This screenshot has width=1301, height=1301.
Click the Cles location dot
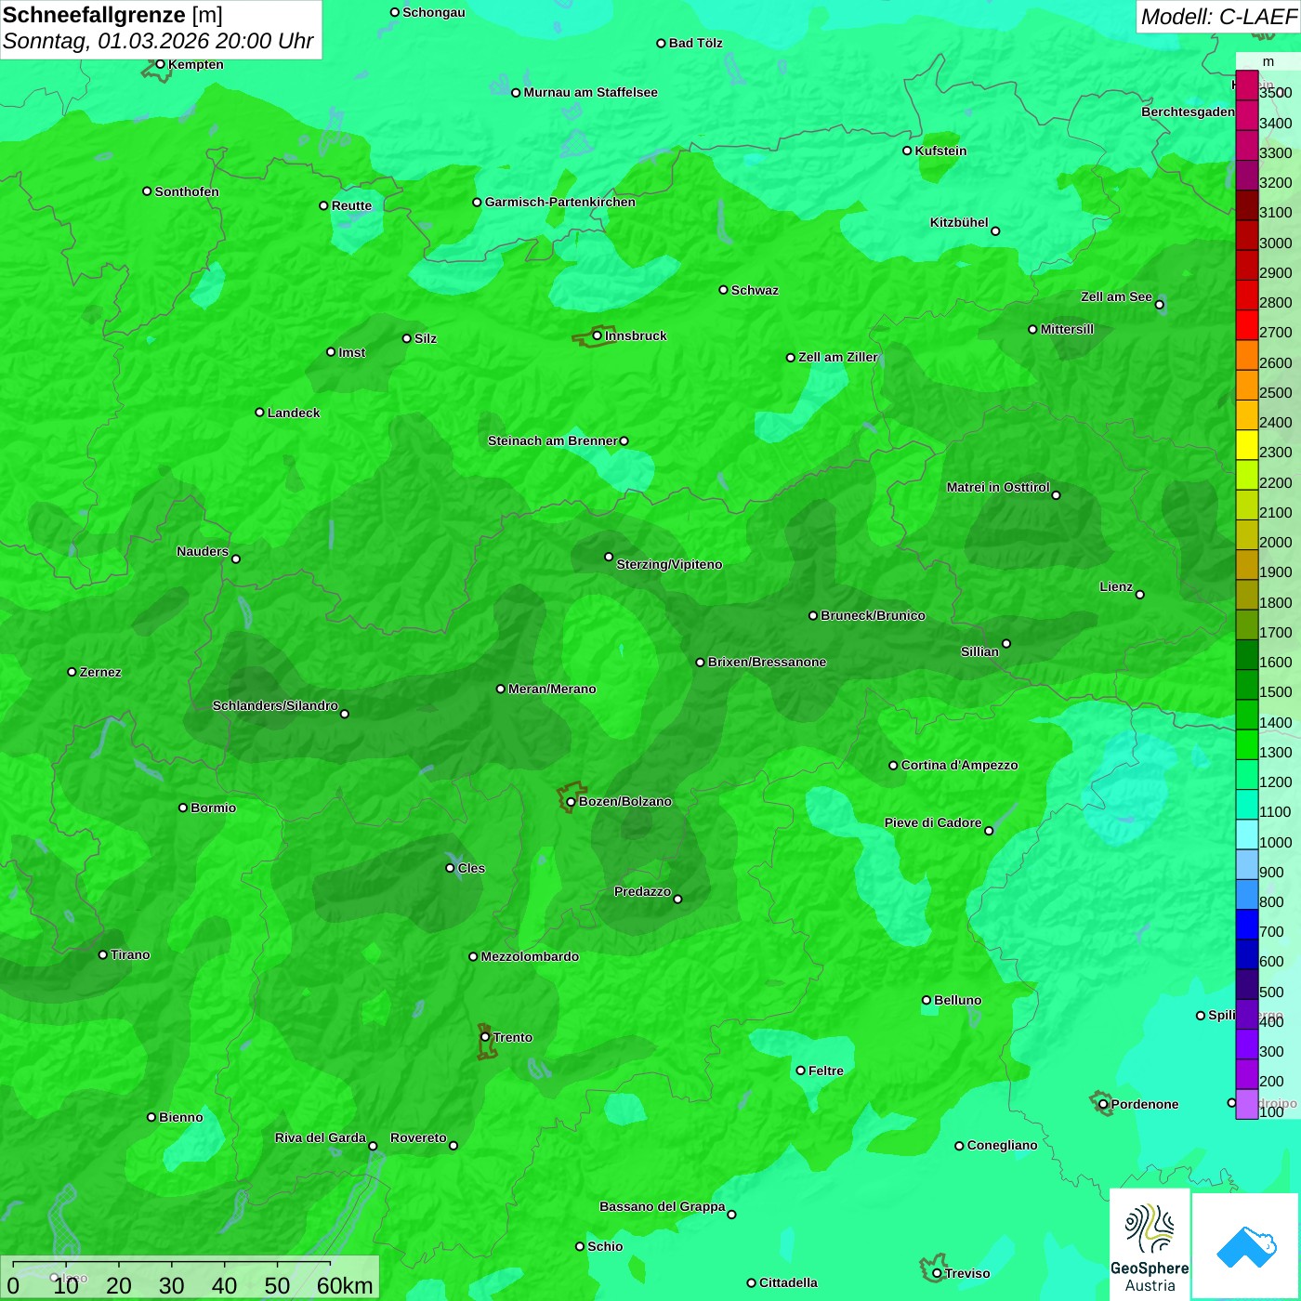(450, 868)
